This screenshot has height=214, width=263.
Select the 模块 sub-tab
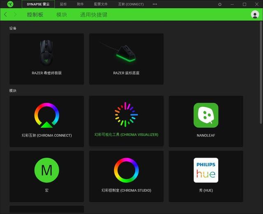(62, 15)
